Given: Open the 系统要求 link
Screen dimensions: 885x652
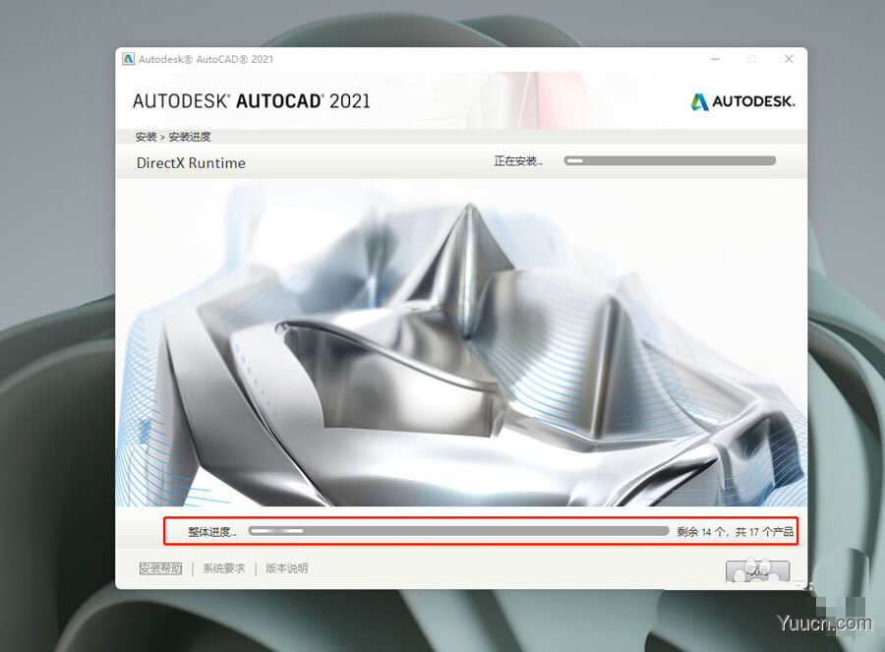Looking at the screenshot, I should tap(224, 568).
